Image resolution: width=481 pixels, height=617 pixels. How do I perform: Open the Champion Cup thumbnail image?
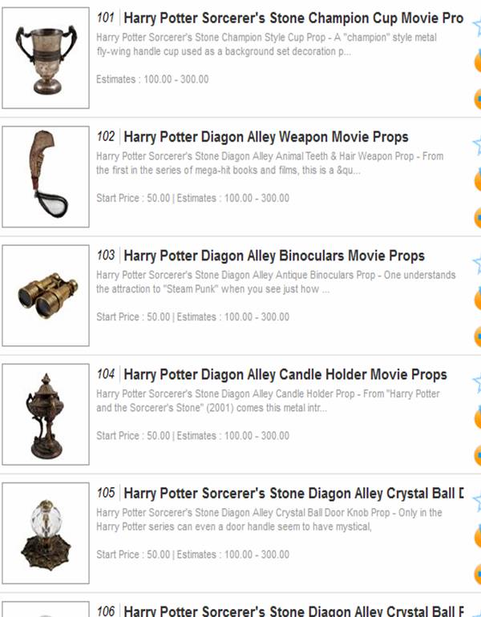point(46,58)
